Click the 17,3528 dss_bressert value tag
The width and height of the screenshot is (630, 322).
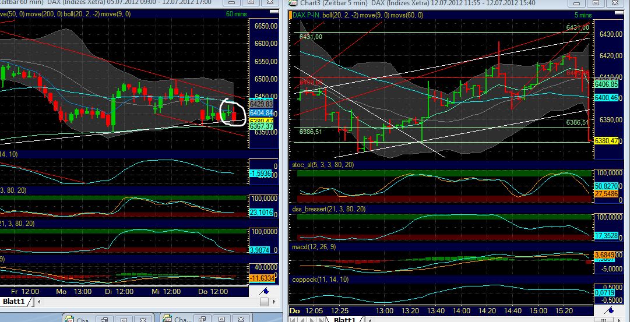[606, 236]
